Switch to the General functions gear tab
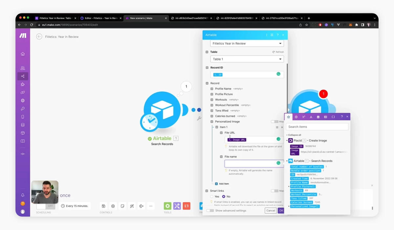Viewport: 394px width, 230px height. (296, 117)
